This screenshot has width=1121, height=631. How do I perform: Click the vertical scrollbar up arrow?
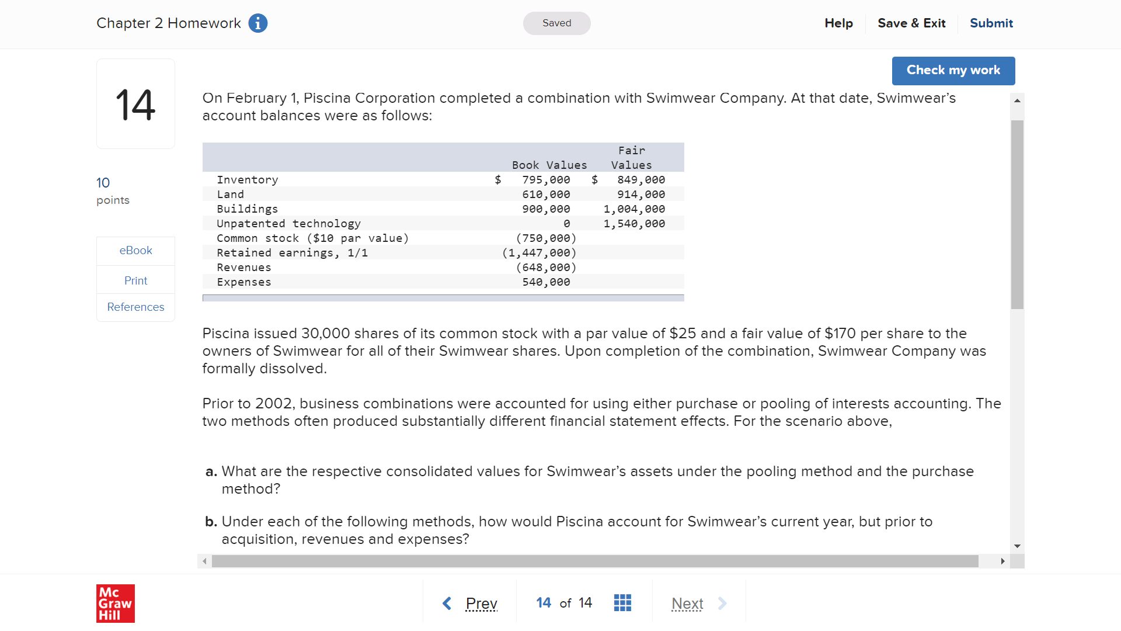[1017, 101]
